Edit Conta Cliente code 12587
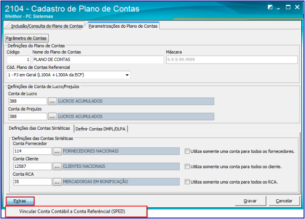Viewport: 305px width, 219px height. point(33,167)
